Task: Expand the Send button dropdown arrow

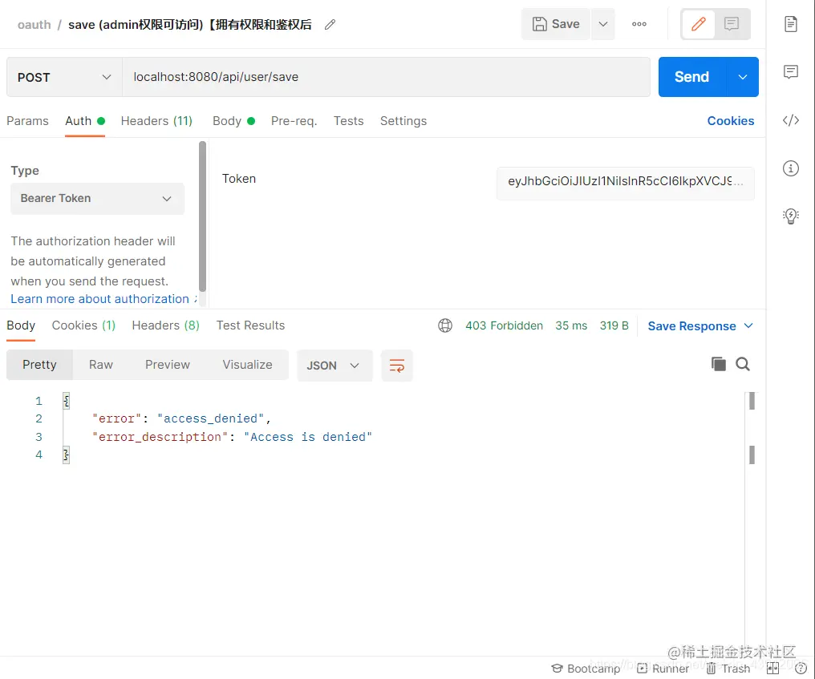Action: (x=742, y=77)
